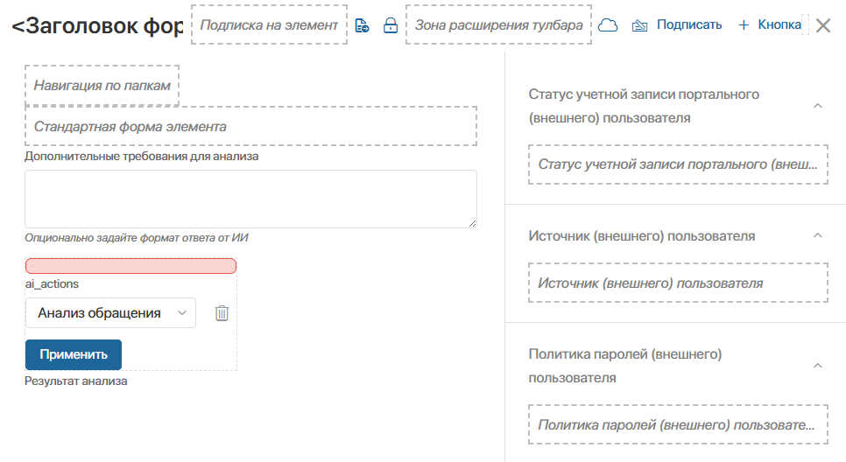This screenshot has width=846, height=462.
Task: Select the Стандартная форма элемента placeholder
Action: coord(250,126)
